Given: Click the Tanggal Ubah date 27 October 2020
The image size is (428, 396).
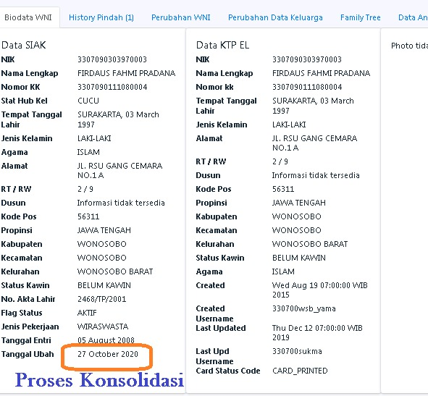Looking at the screenshot, I should 108,354.
